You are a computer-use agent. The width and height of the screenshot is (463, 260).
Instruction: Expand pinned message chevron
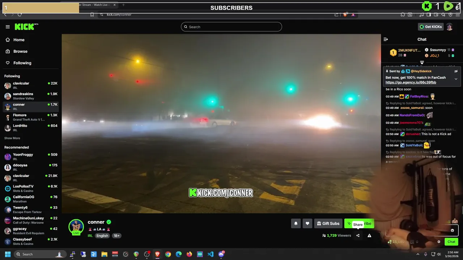pos(456,79)
